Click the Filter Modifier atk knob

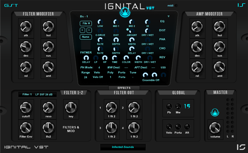pos(26,27)
